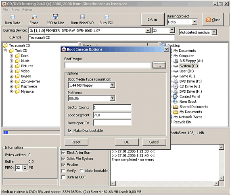Expand the Docs tree node
Viewport: 230px width, 195px height.
(11, 56)
